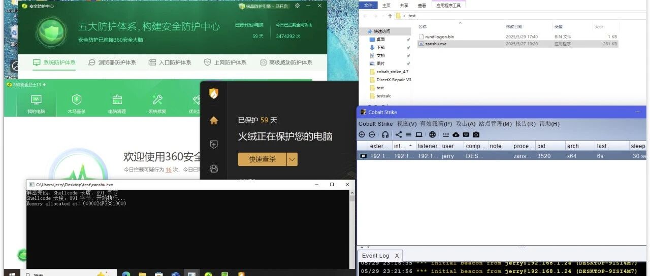Switch to the 上网防护体系 tab
Viewport: 650px width, 276px height.
tap(225, 62)
